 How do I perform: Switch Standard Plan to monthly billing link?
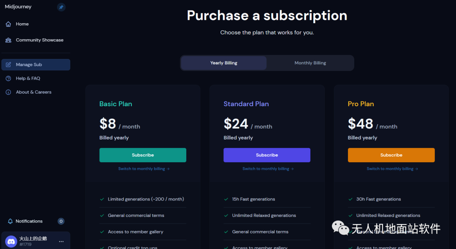268,169
